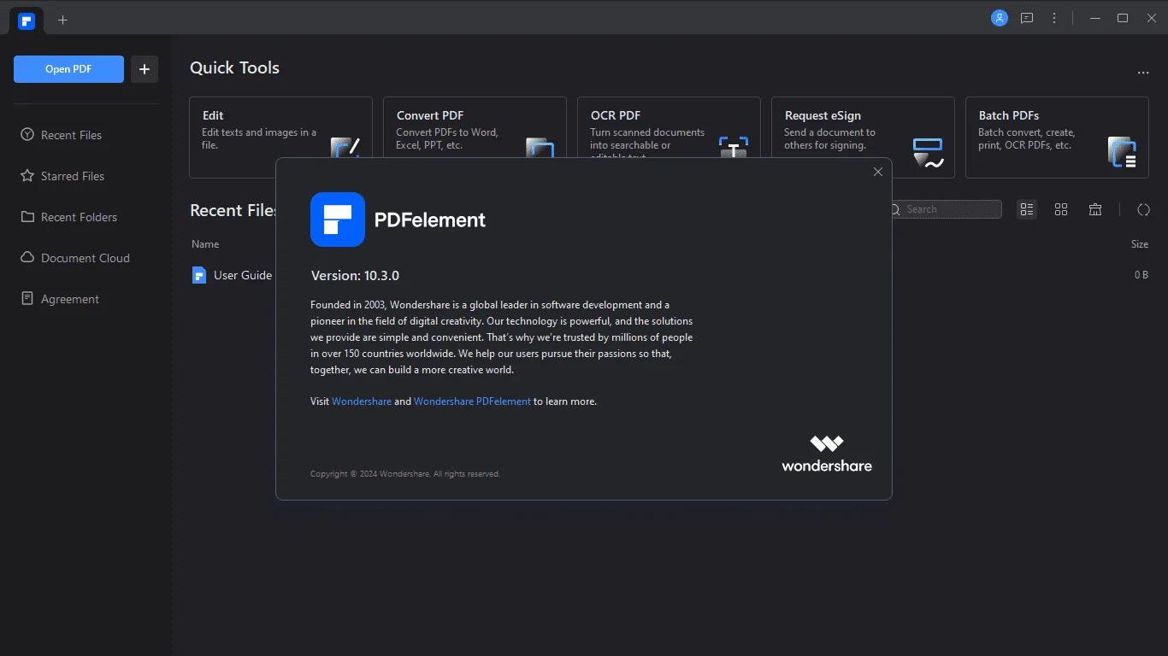
Task: Click the plus button beside Open PDF
Action: (145, 69)
